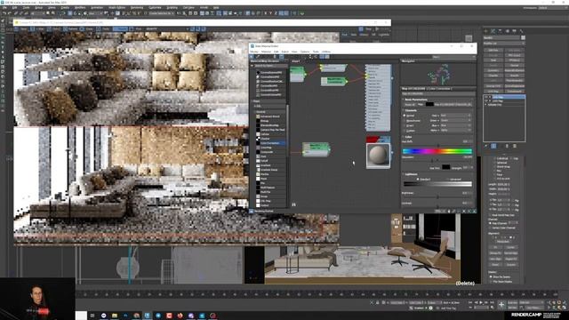Select the Custom channel radio button
This screenshot has width=569, height=320.
click(405, 131)
